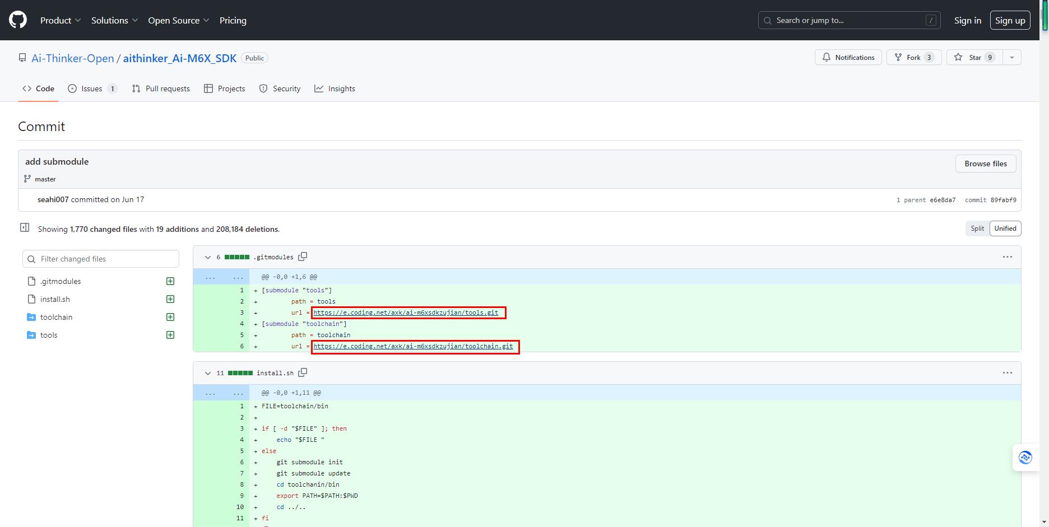
Task: Click the added icon beside toolchain
Action: pyautogui.click(x=170, y=317)
